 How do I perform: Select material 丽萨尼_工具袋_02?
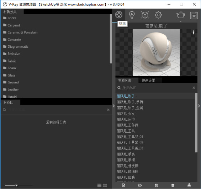(155, 142)
